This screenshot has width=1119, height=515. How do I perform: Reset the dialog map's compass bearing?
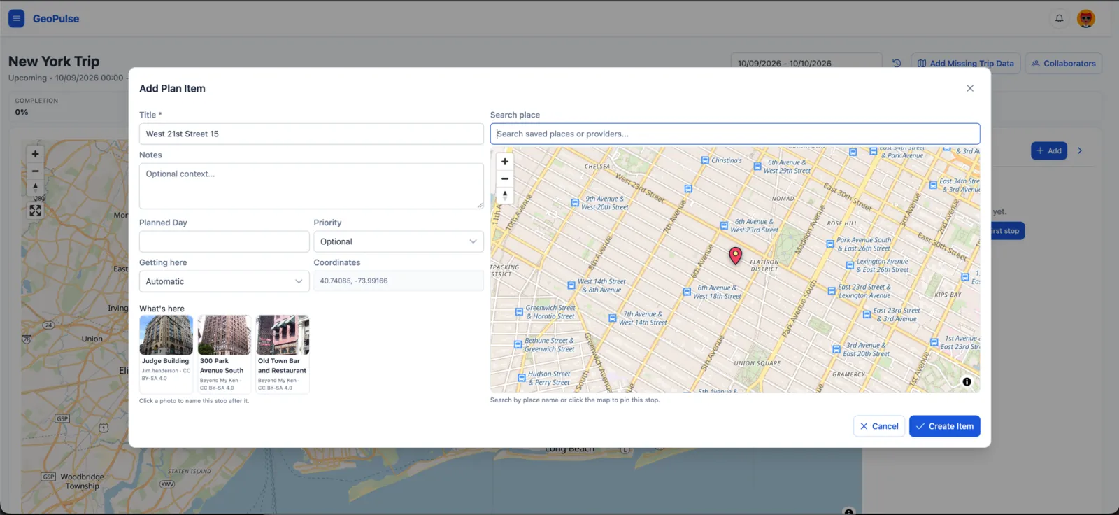505,195
